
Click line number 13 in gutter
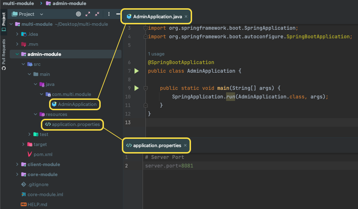(128, 122)
